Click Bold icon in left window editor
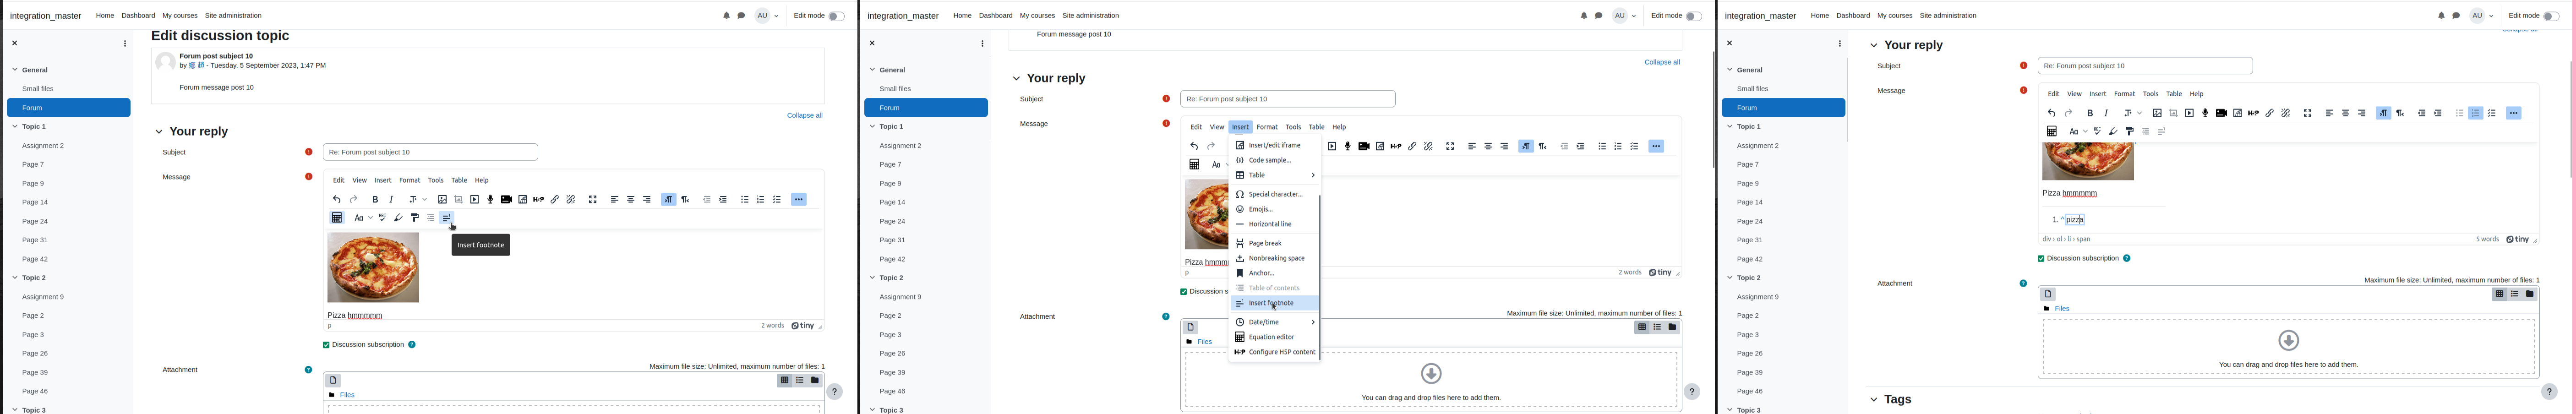 point(375,200)
